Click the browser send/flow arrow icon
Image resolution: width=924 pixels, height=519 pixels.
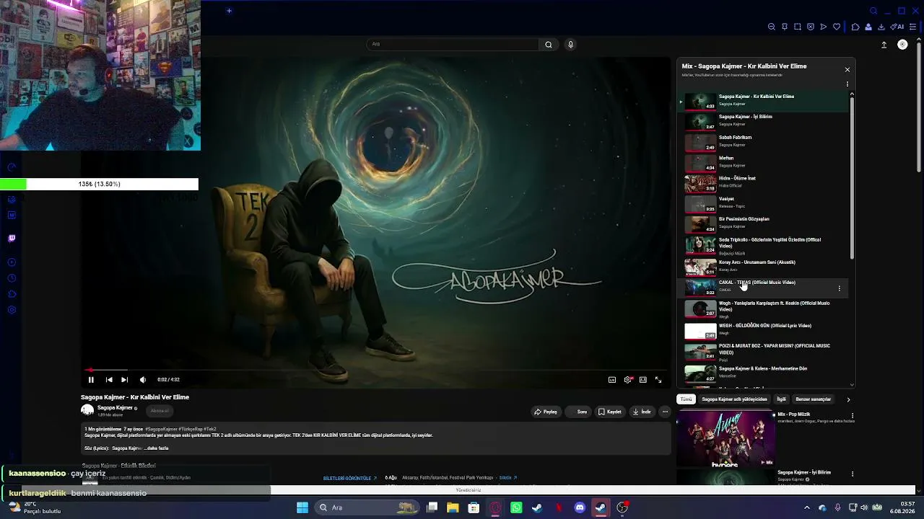point(824,27)
